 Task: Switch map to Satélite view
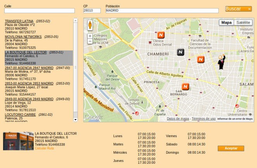pos(243,22)
